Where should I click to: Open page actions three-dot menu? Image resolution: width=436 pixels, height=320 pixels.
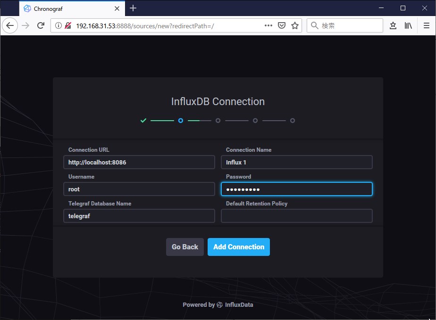[268, 25]
